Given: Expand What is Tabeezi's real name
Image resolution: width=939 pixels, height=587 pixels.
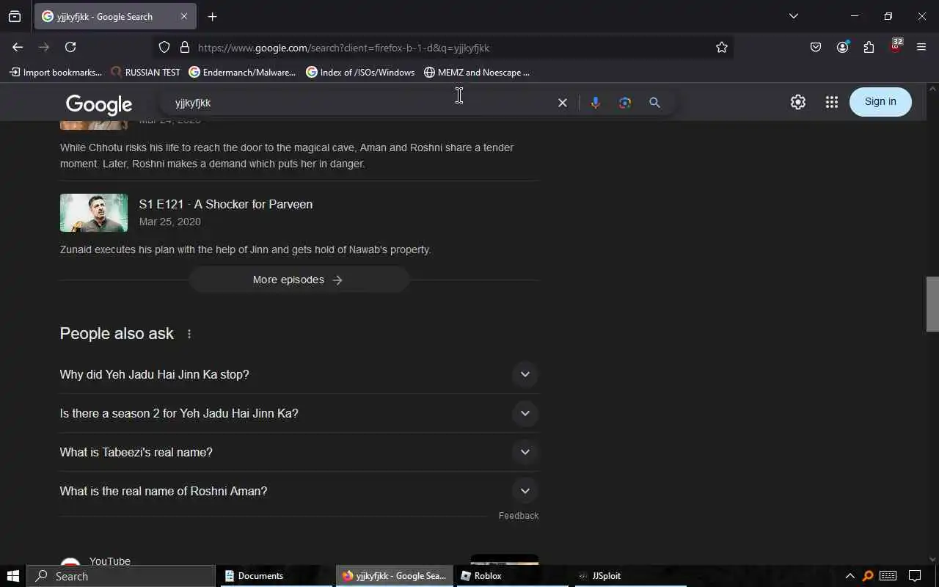Looking at the screenshot, I should click(299, 452).
